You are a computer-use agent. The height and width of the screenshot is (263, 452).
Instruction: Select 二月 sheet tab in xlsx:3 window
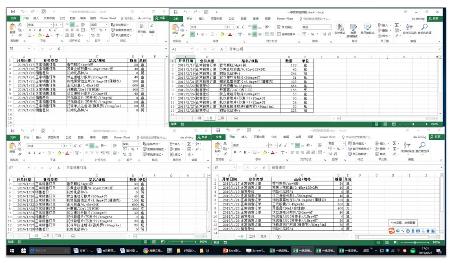[46, 236]
